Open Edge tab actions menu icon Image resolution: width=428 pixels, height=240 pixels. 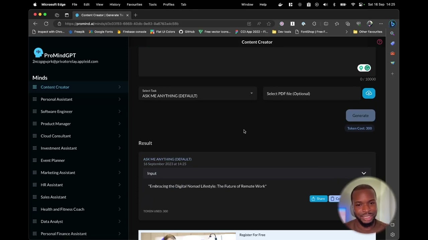click(67, 15)
